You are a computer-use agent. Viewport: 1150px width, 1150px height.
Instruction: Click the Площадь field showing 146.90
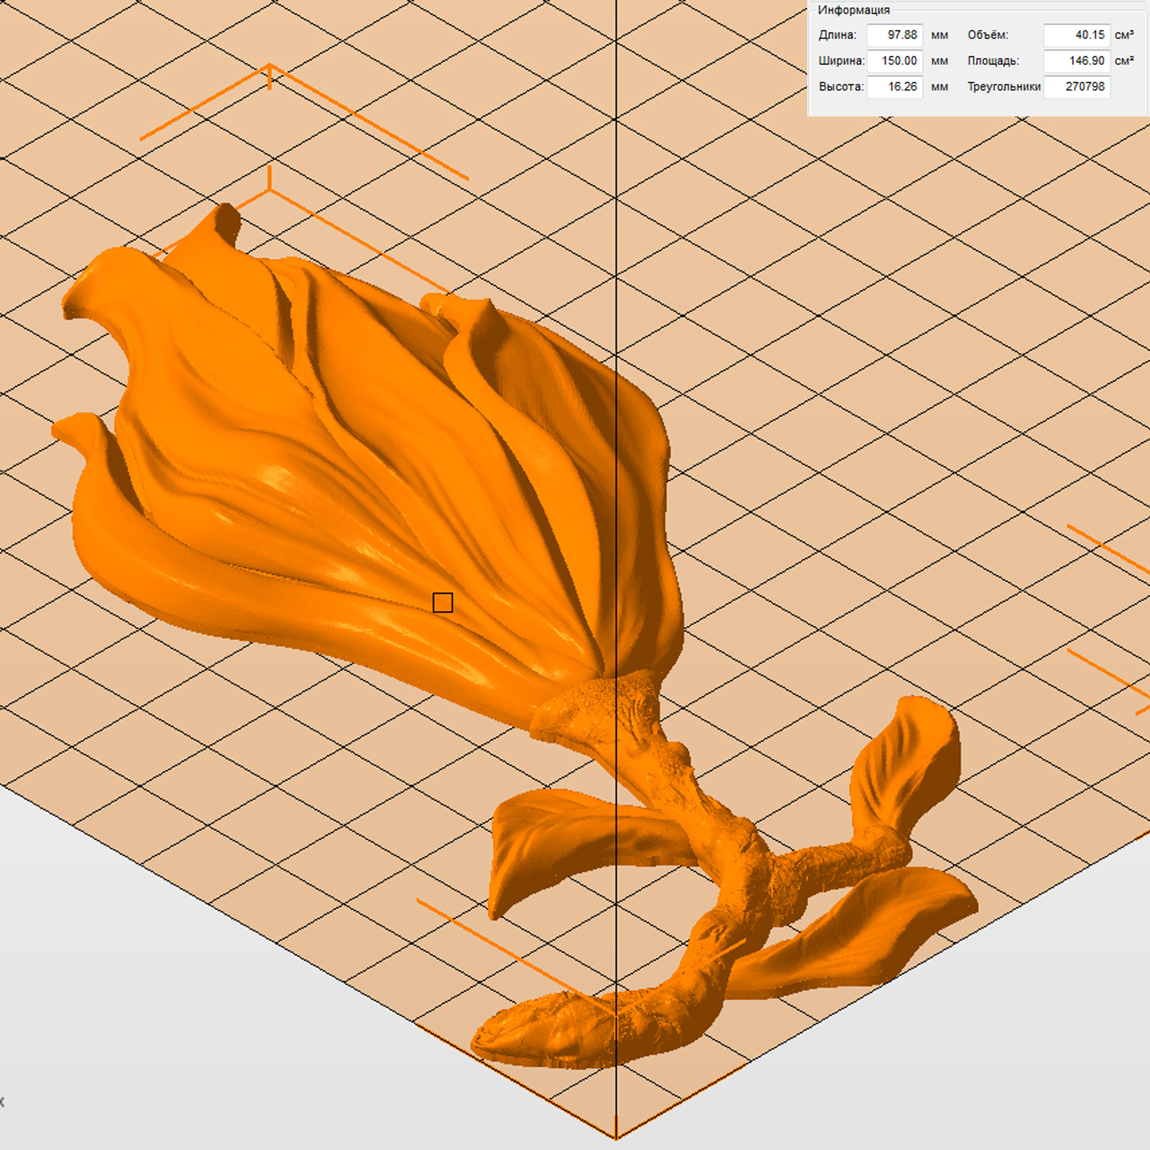(1076, 60)
